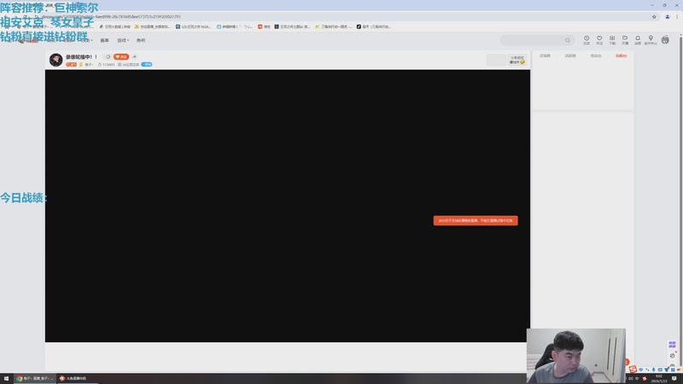The width and height of the screenshot is (683, 384).
Task: Open the bookmark with green icon in bookmarks bar
Action: click(333, 26)
